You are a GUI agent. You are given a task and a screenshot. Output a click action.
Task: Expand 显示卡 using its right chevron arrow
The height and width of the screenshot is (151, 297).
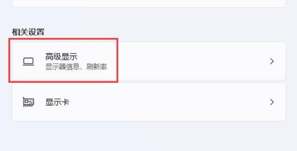[272, 102]
